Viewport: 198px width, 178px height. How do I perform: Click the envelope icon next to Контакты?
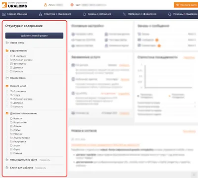11,71
